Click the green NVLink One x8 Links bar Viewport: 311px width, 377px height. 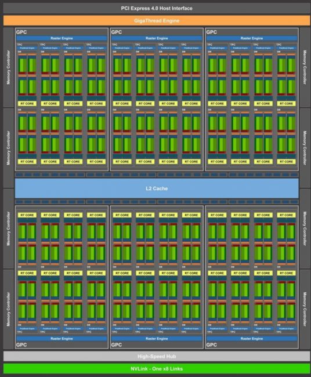tap(157, 368)
